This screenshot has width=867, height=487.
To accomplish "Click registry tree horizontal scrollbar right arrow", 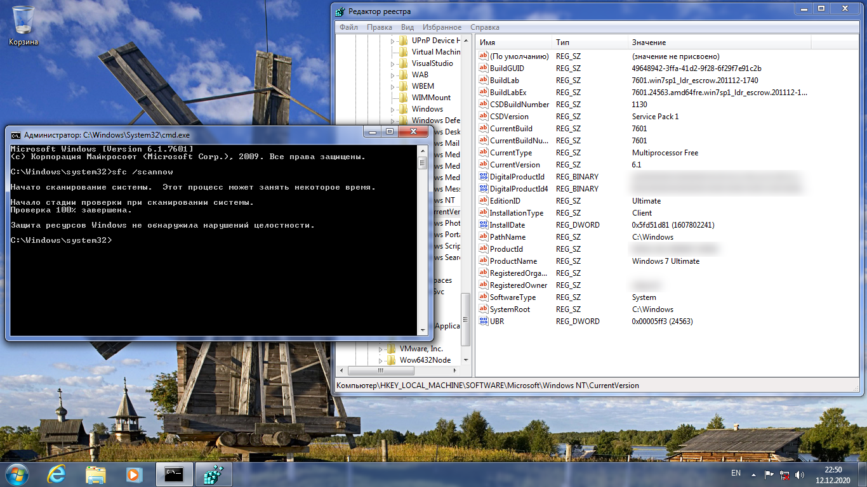I will click(455, 370).
